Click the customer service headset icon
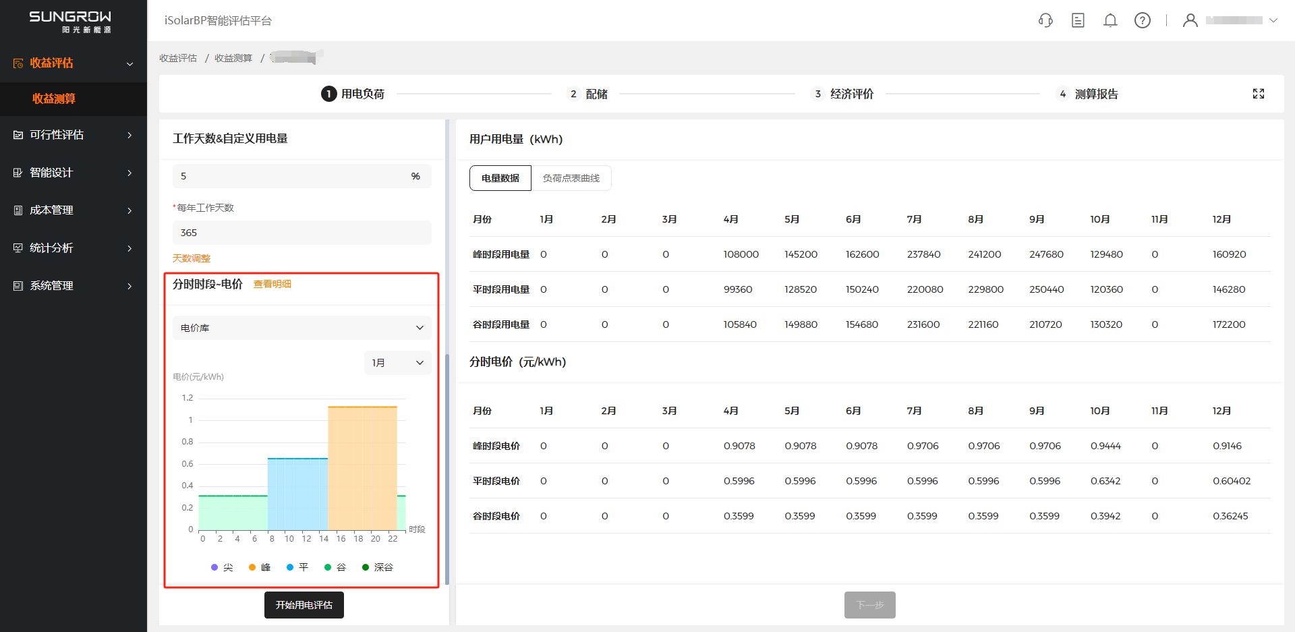 (1045, 20)
